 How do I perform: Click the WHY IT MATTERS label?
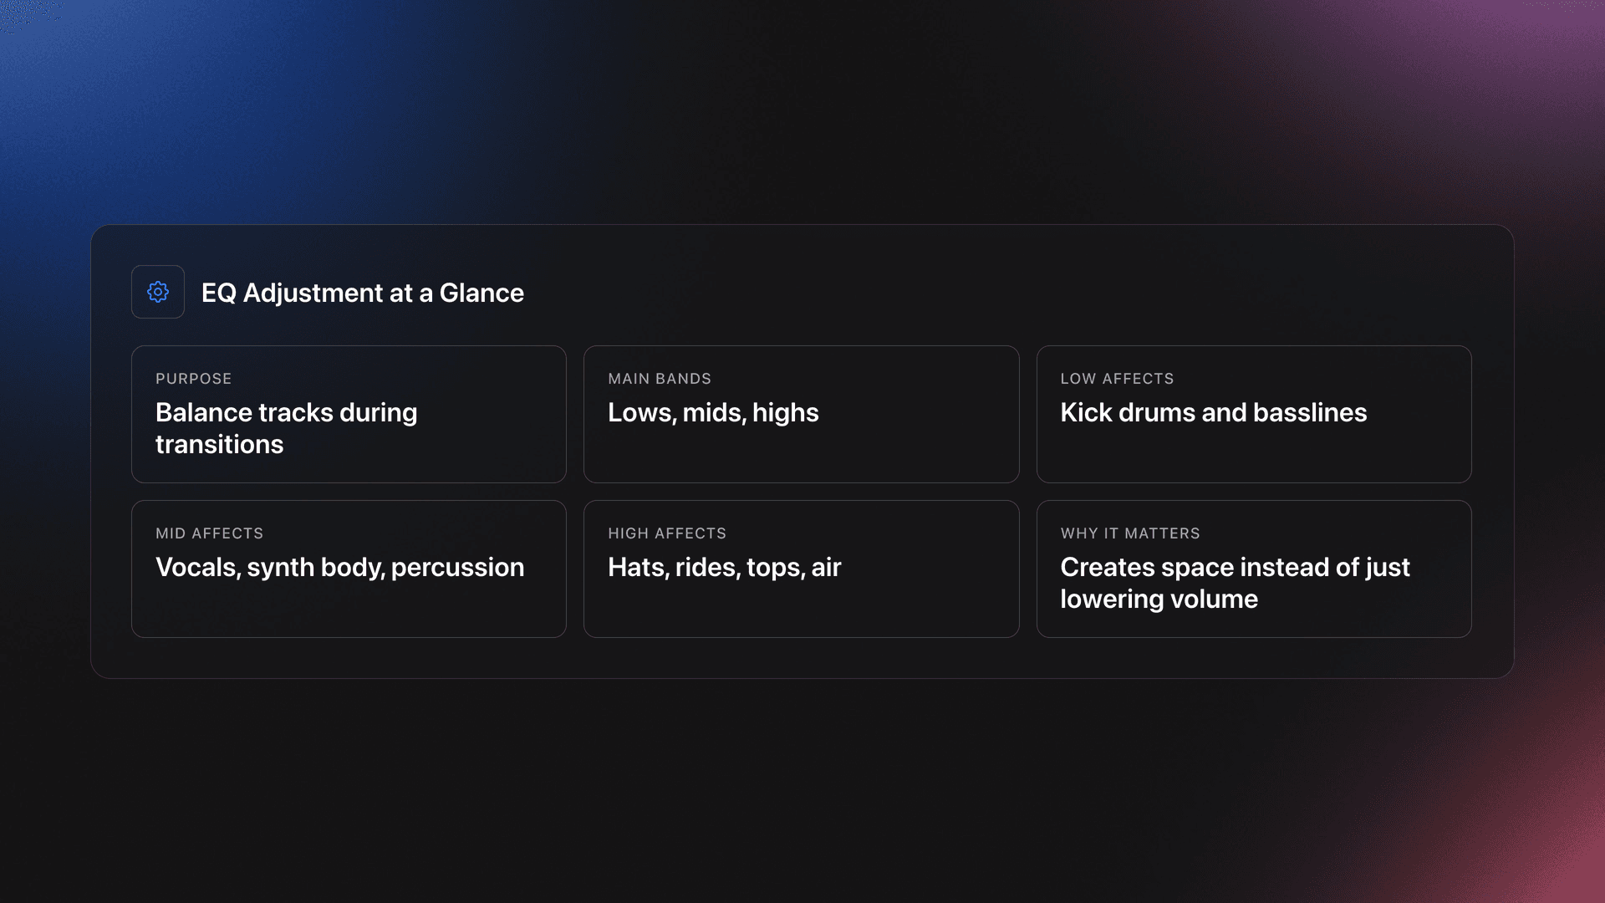(x=1129, y=533)
